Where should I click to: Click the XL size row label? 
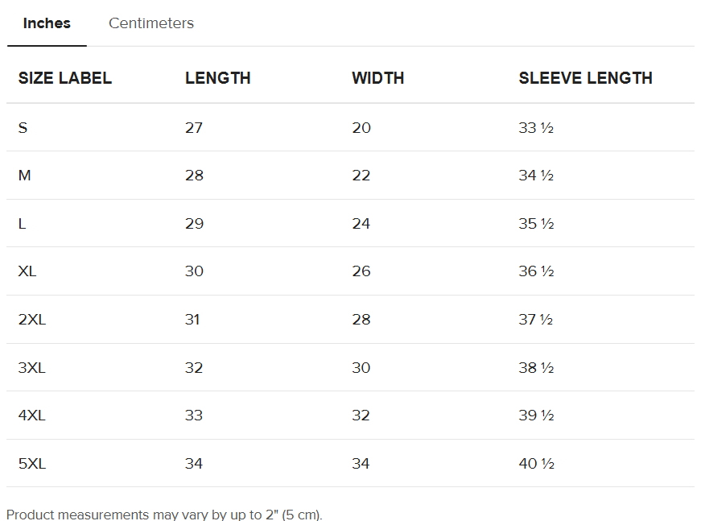(x=27, y=271)
